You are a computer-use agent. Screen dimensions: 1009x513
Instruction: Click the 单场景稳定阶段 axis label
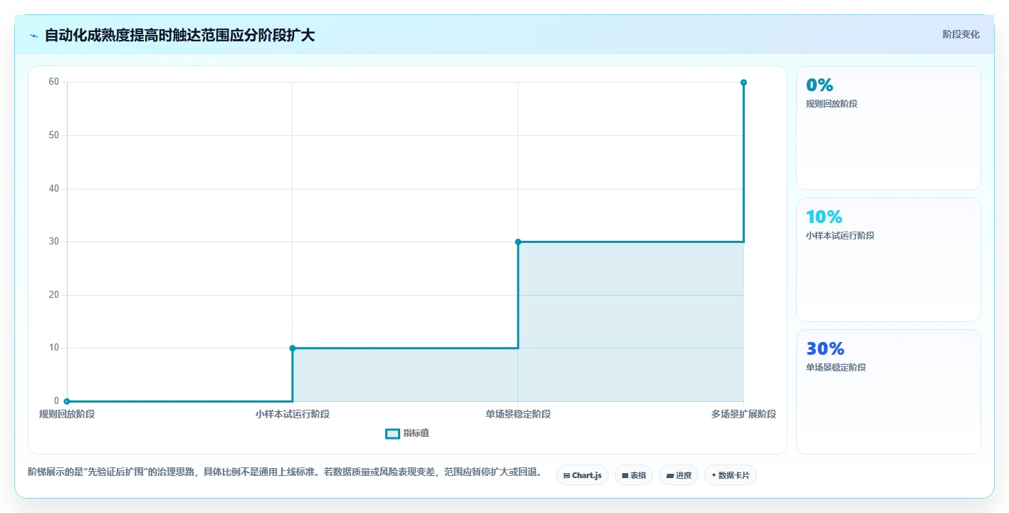518,414
